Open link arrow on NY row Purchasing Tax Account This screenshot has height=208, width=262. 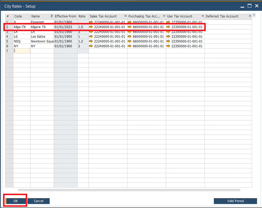130,46
